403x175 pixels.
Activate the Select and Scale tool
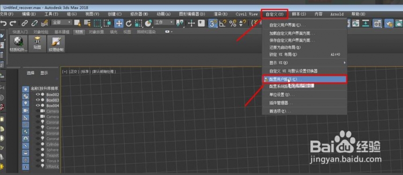tap(139, 23)
